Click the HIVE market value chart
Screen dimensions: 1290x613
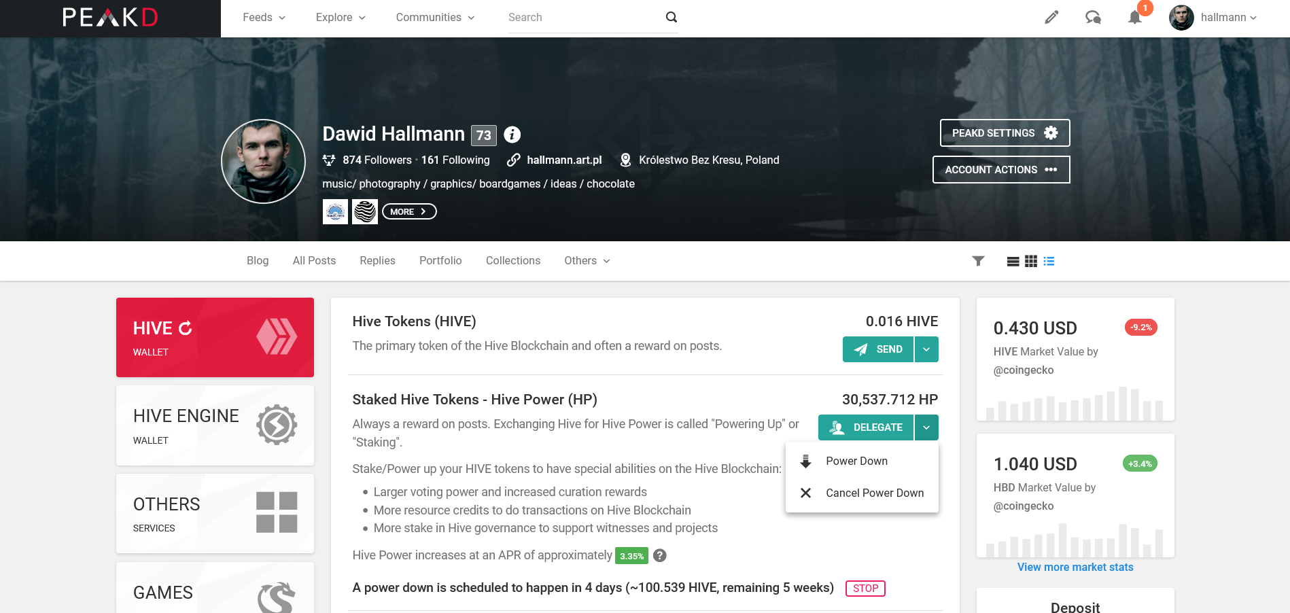pos(1075,404)
